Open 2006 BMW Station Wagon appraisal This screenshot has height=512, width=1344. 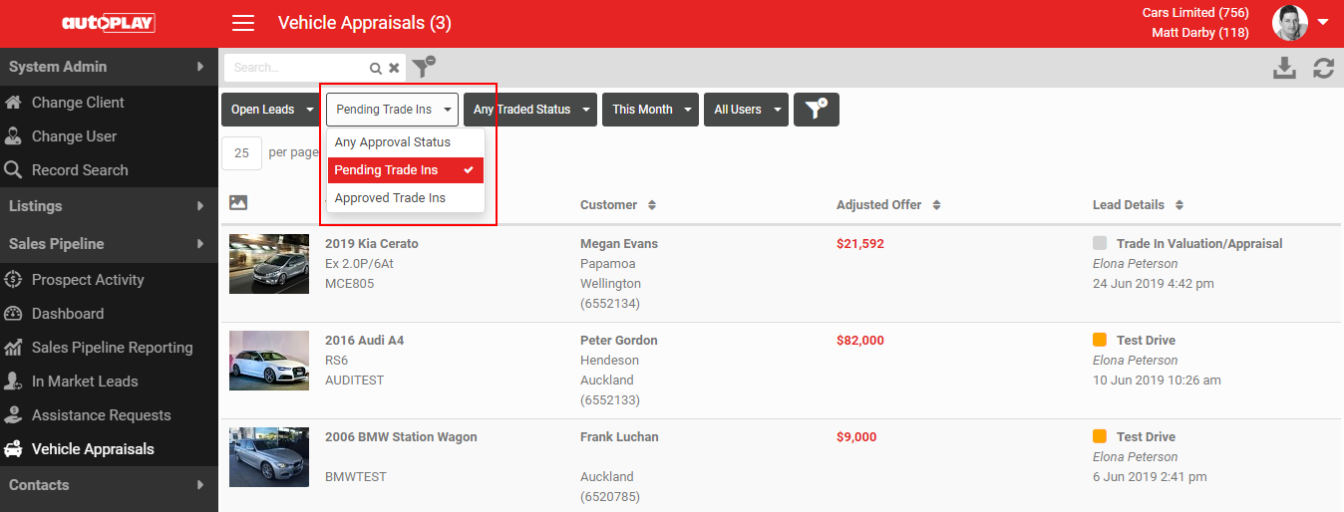(x=401, y=436)
